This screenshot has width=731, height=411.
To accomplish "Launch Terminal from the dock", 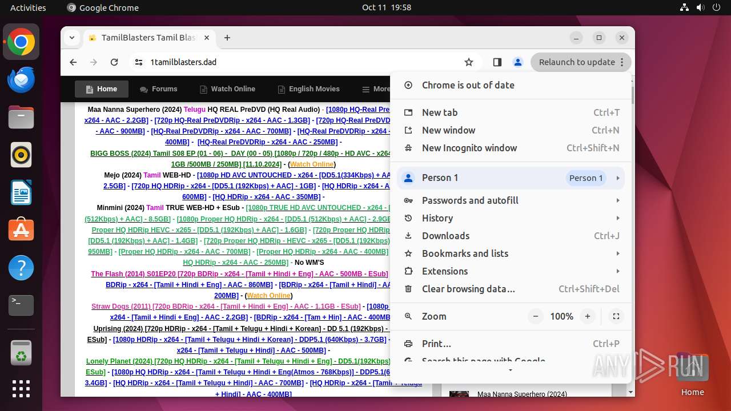I will [21, 305].
